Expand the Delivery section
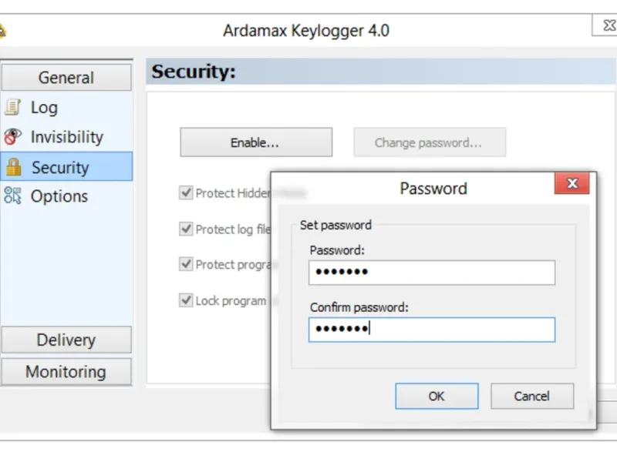The image size is (617, 462). pos(66,340)
